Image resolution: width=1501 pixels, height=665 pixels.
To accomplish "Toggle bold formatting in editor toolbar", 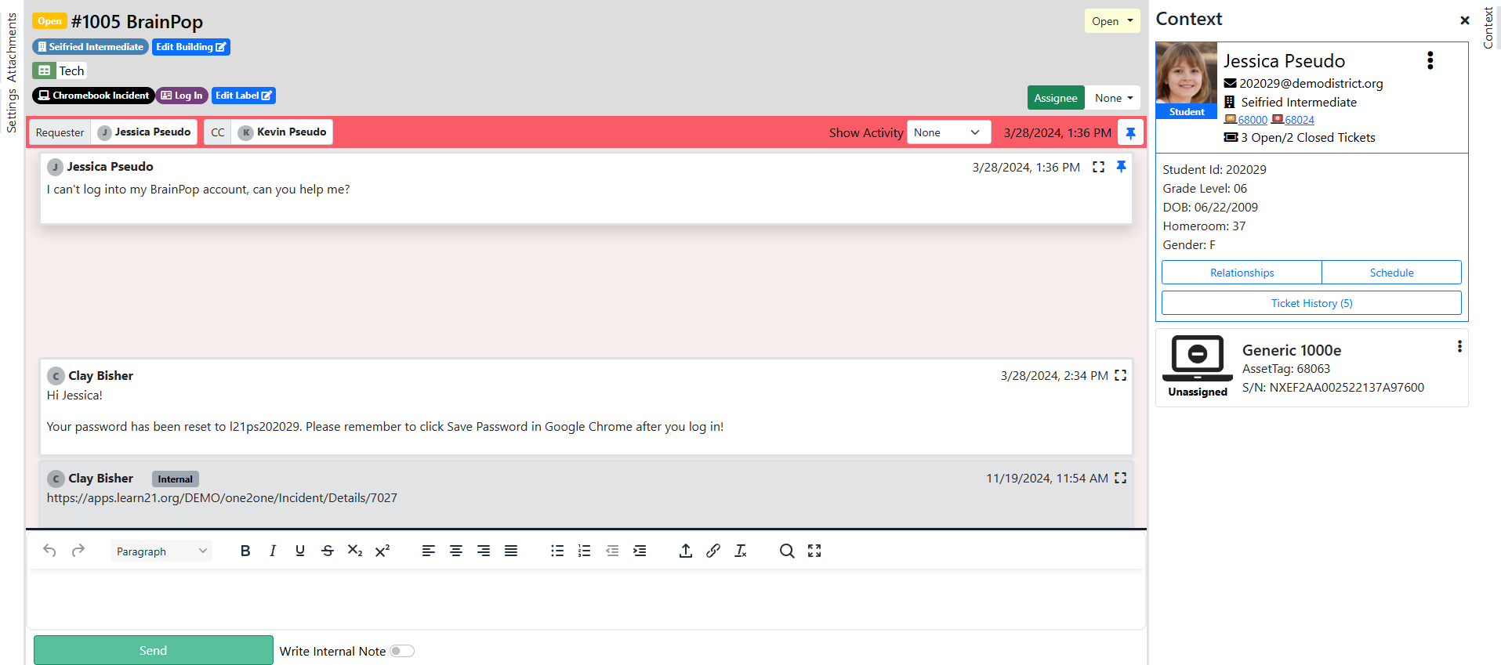I will click(x=245, y=551).
